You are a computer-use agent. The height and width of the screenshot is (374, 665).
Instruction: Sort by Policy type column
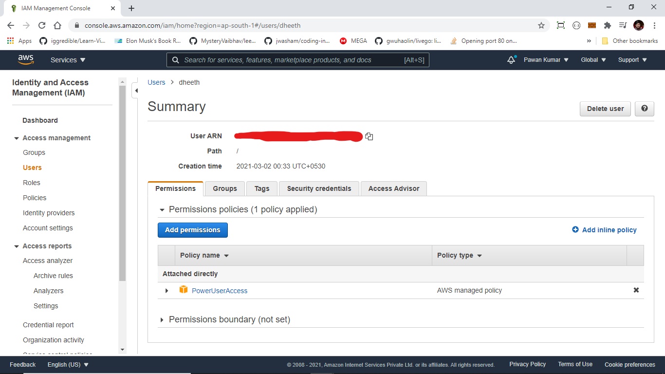460,255
